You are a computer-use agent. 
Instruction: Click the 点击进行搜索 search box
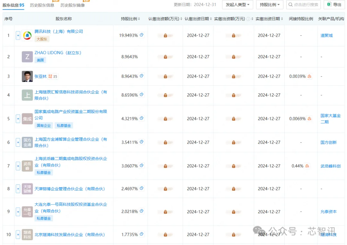pos(303,5)
